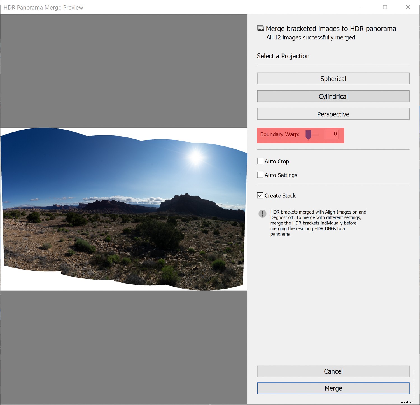Choose Cylindrical projection
420x405 pixels.
[333, 96]
